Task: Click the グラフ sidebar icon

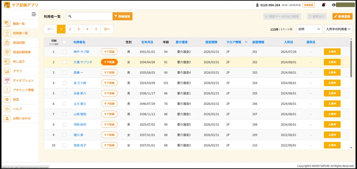Action: pyautogui.click(x=7, y=71)
